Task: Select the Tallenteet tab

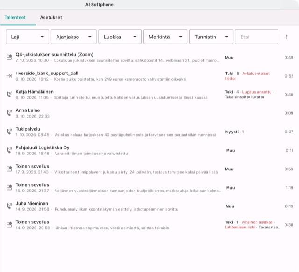Action: pyautogui.click(x=15, y=18)
